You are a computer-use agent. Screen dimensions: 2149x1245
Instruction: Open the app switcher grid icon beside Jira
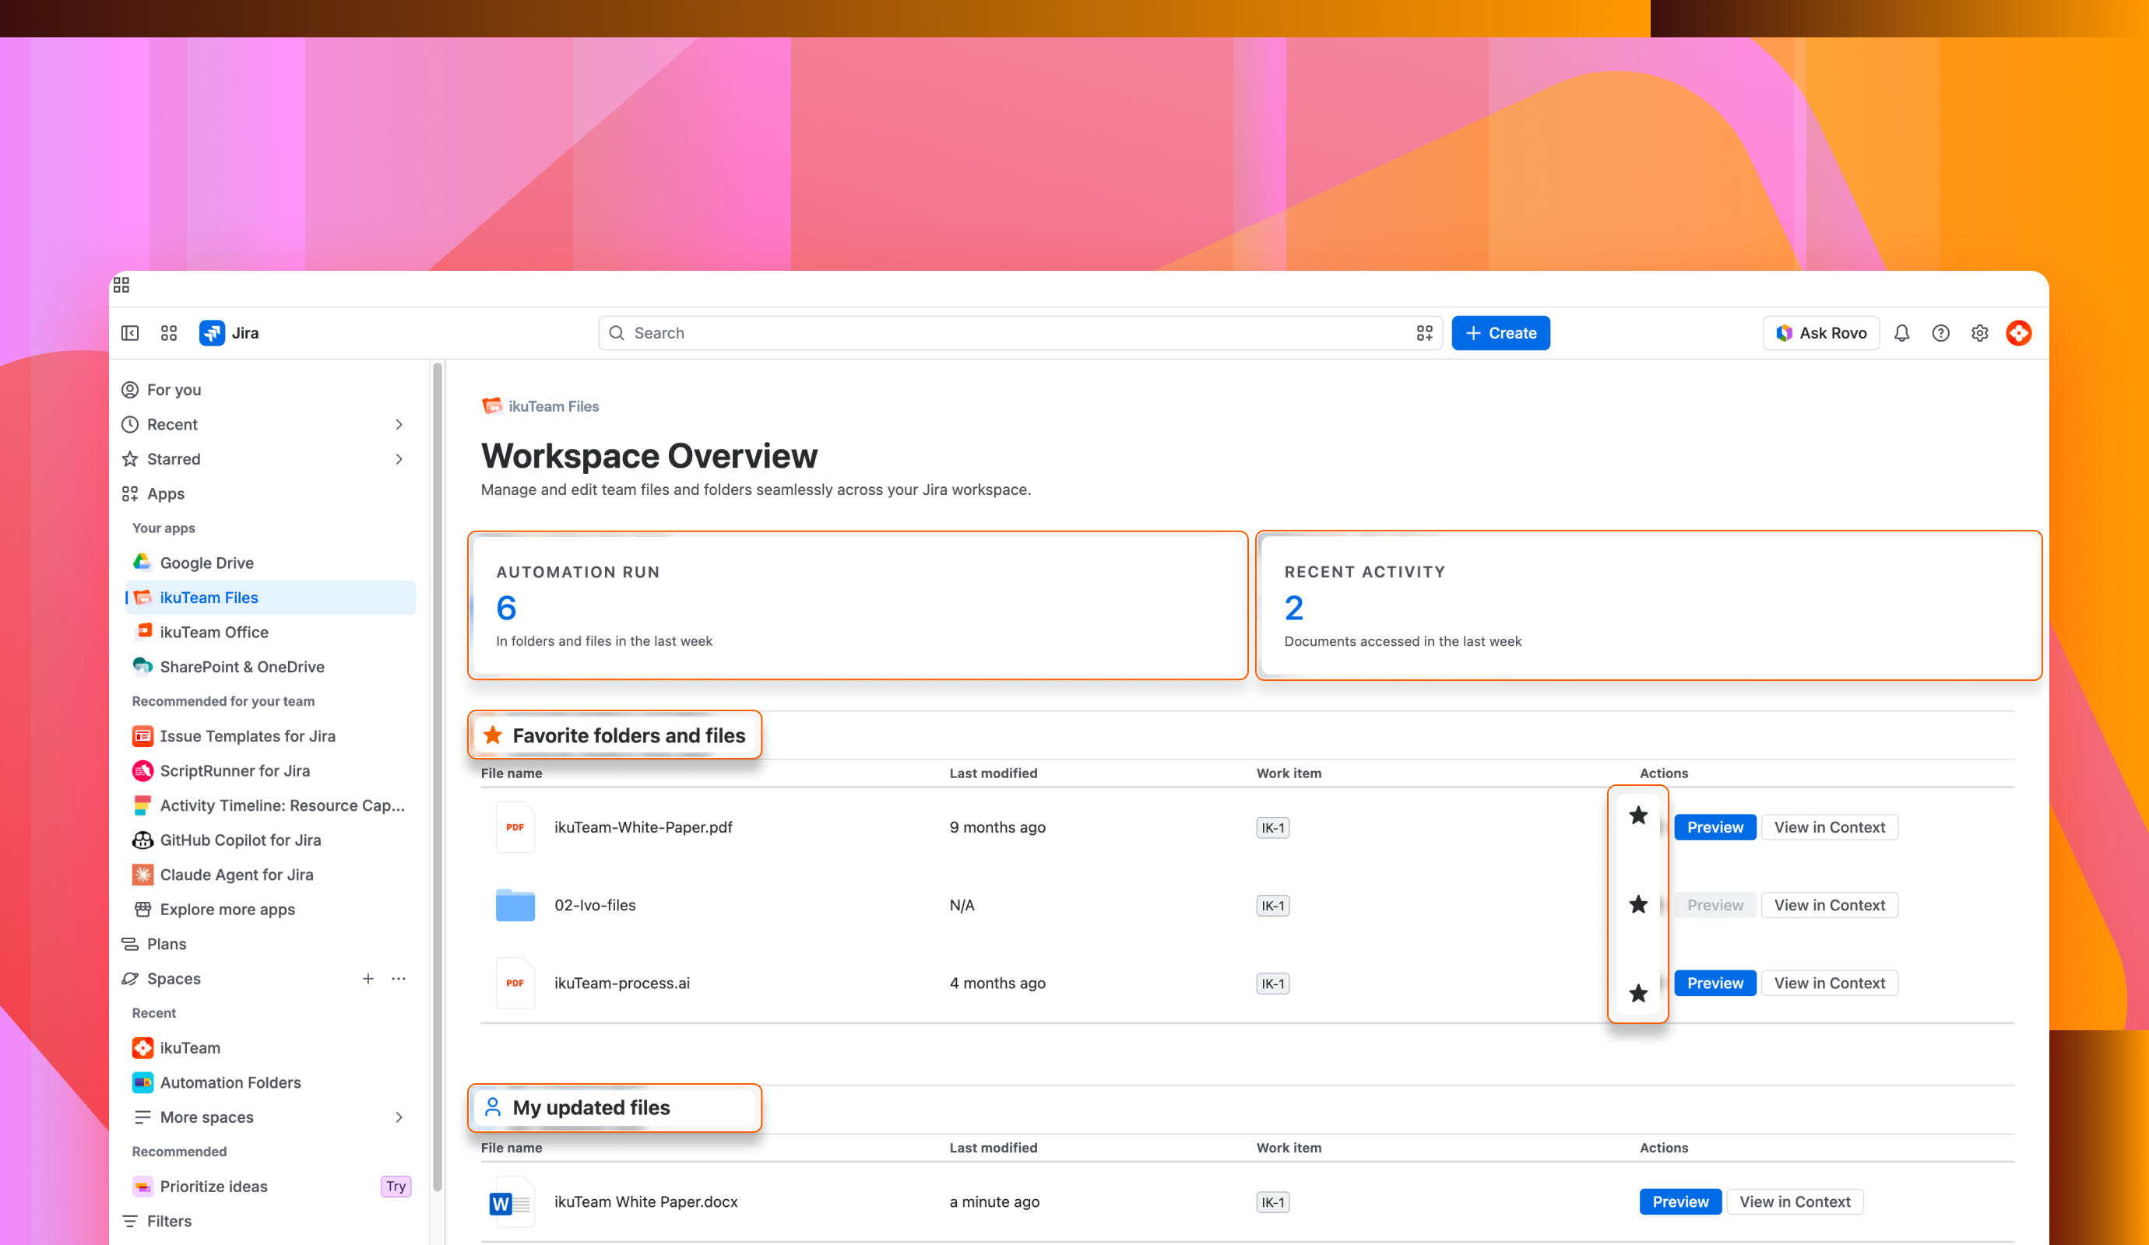click(169, 333)
